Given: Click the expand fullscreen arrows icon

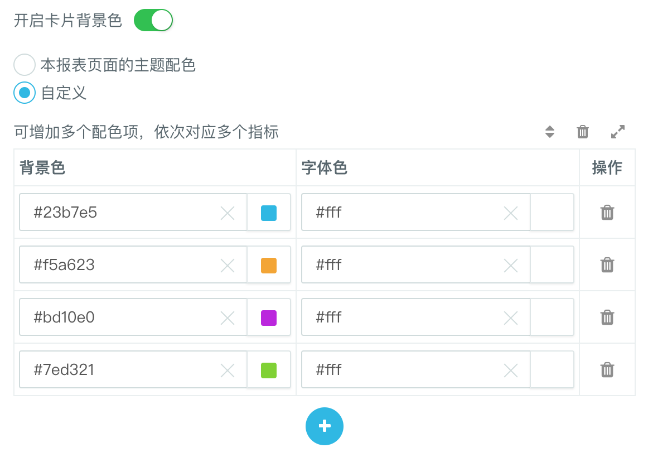Looking at the screenshot, I should click(618, 132).
